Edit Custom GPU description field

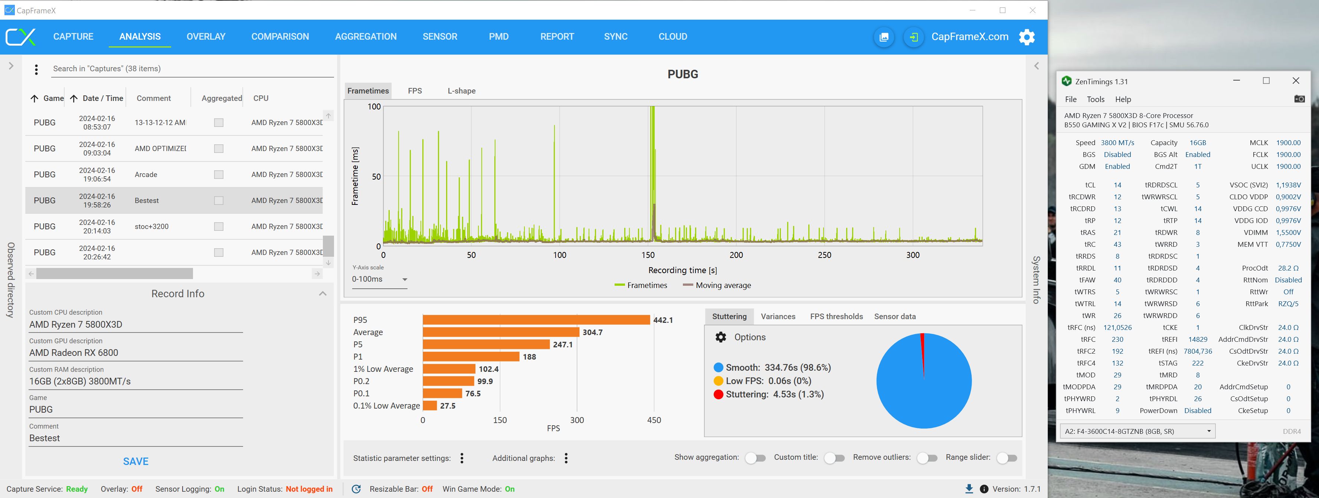(136, 353)
